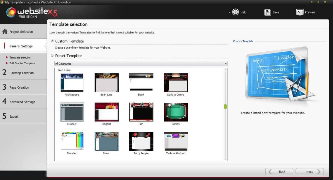The image size is (333, 180).
Task: Click the Help icon in the toolbar
Action: (235, 12)
